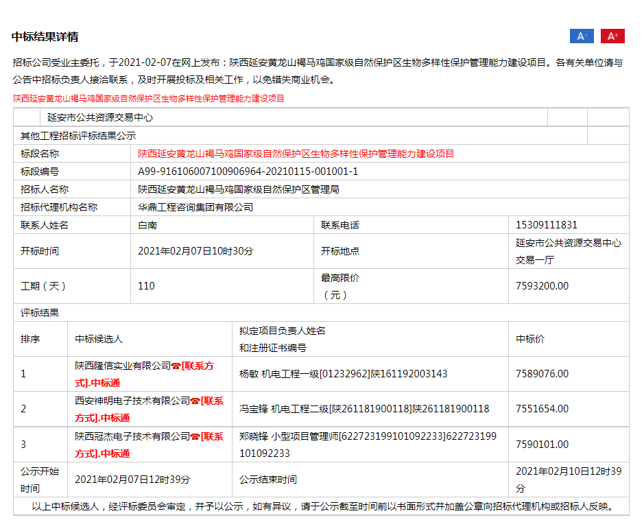Open contact link for 陕西冠杰电子技术有限公司
This screenshot has width=644, height=531.
point(149,445)
